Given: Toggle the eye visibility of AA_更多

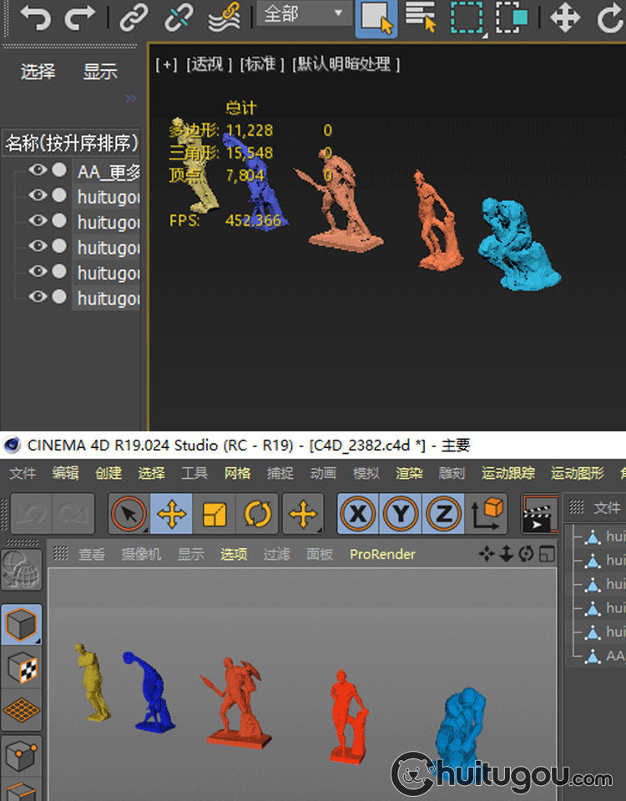Looking at the screenshot, I should tap(38, 169).
